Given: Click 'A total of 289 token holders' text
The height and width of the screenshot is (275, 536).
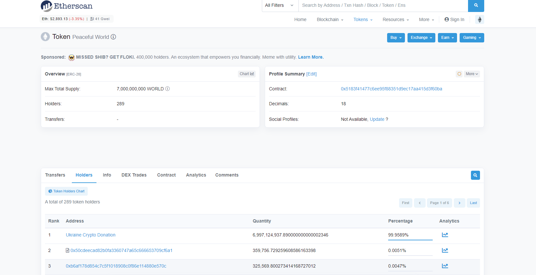Looking at the screenshot, I should point(73,202).
